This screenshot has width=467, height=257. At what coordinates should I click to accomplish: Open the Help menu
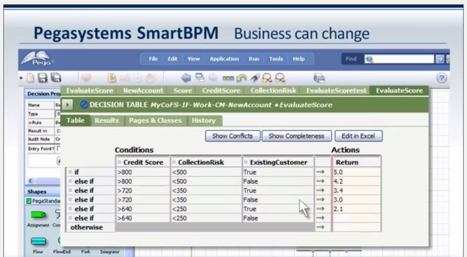point(299,59)
